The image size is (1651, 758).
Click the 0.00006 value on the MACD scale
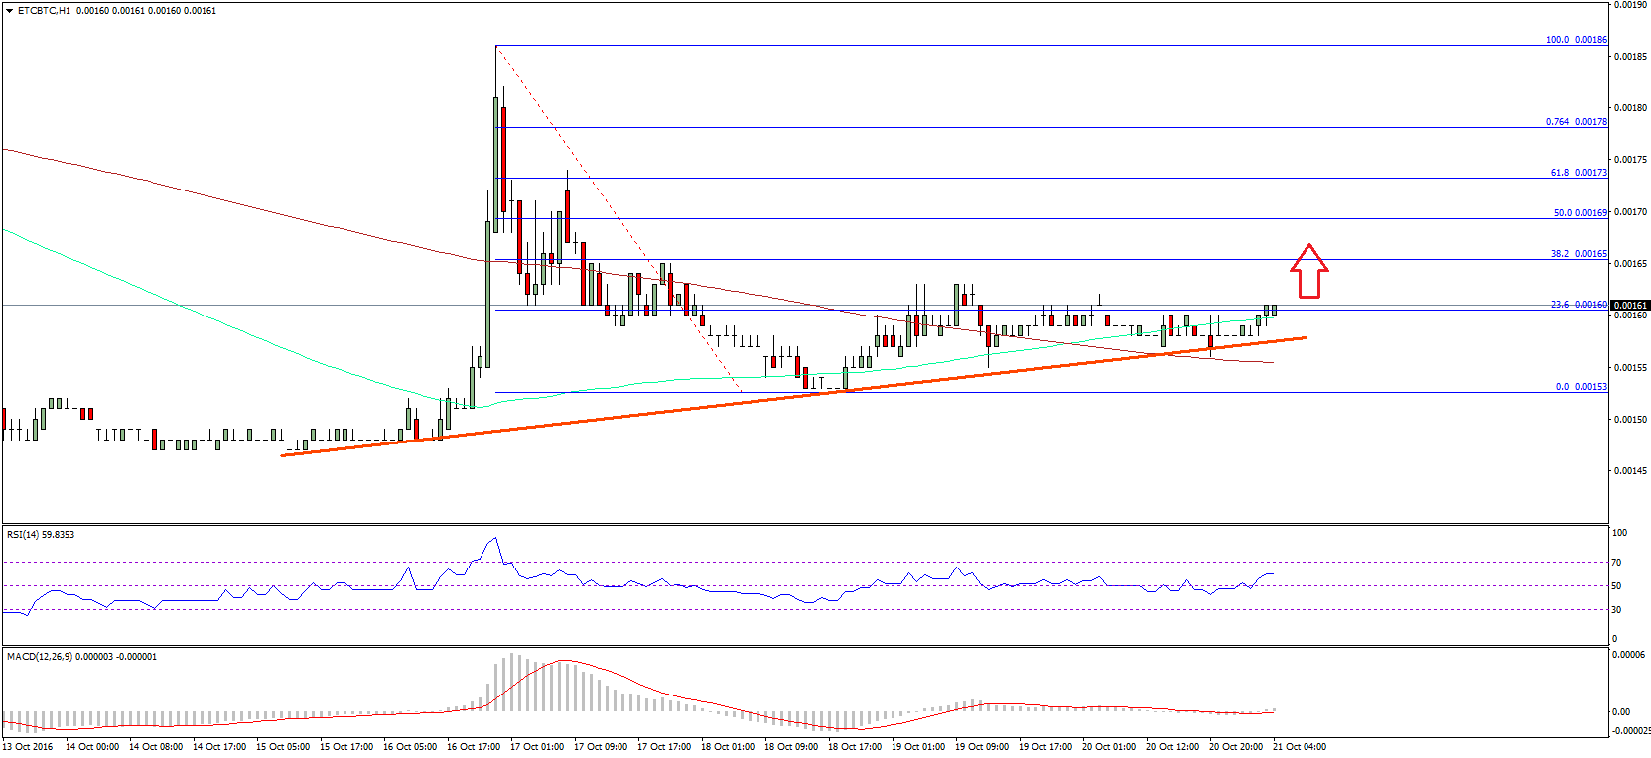[x=1628, y=655]
